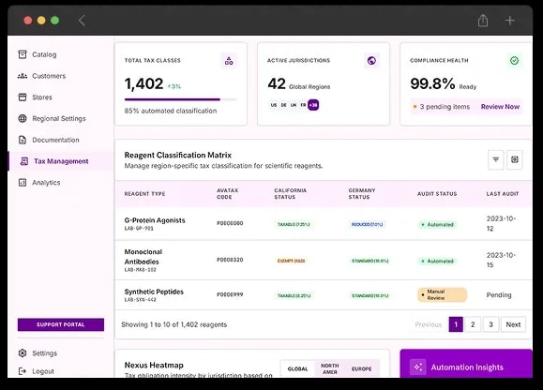Viewport: 543px width, 390px height.
Task: Open a new tab with plus icon
Action: click(x=509, y=21)
